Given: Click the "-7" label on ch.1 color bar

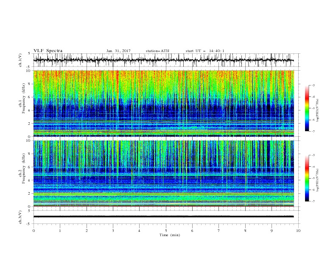Looking at the screenshot, I should click(313, 131).
